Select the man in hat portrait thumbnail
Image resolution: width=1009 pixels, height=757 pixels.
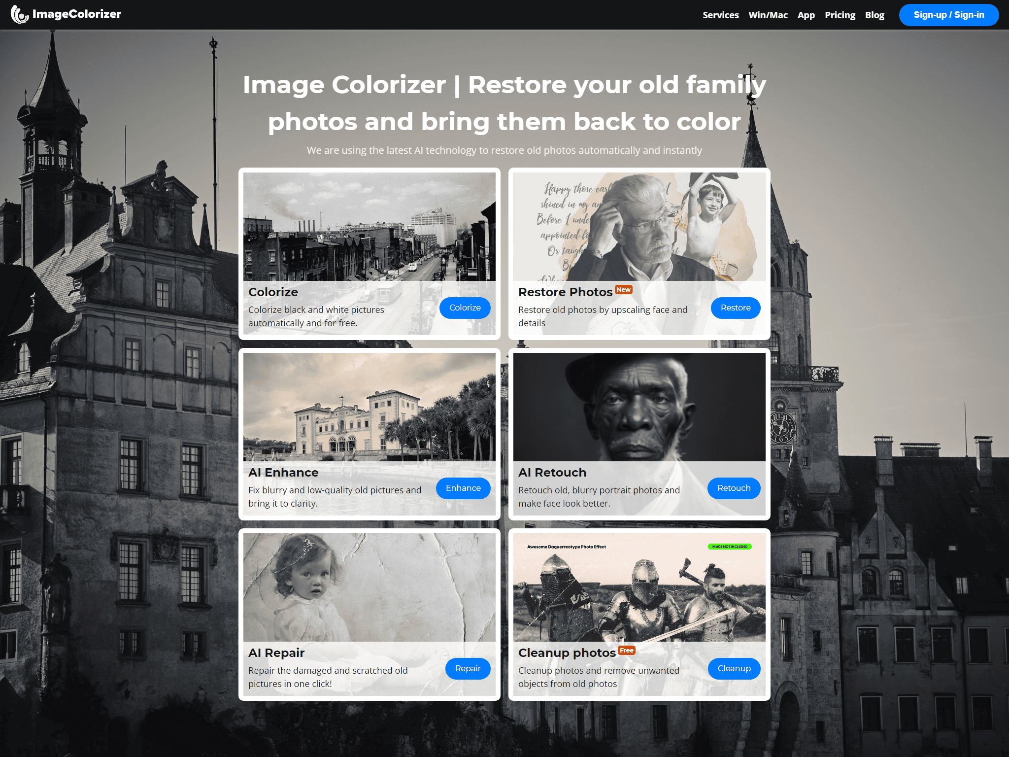point(639,407)
